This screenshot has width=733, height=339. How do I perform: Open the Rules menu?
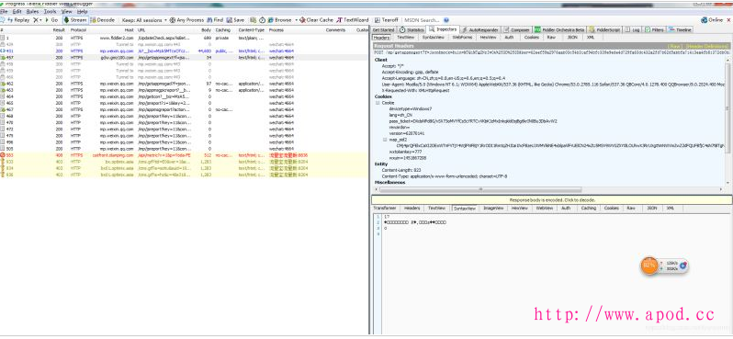[32, 11]
